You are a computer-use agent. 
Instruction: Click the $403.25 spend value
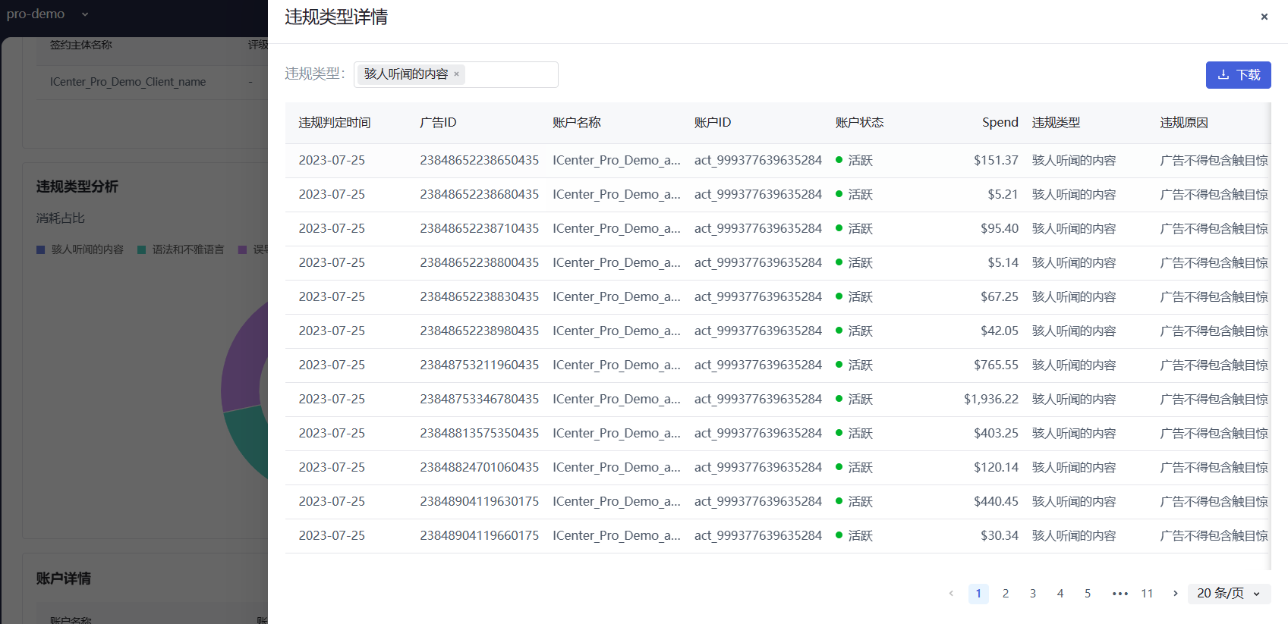pyautogui.click(x=996, y=434)
